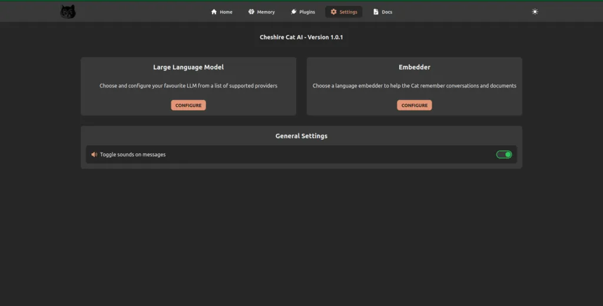This screenshot has width=603, height=306.
Task: Click 'Choose a language embedder' description
Action: 415,86
